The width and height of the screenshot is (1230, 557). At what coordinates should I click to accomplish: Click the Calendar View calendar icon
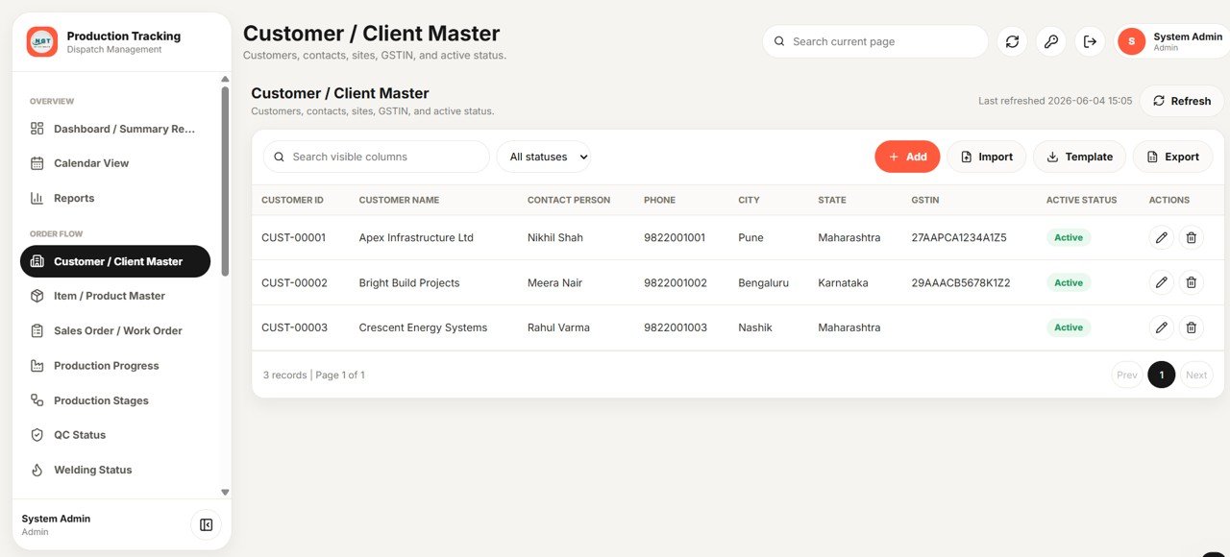tap(37, 163)
